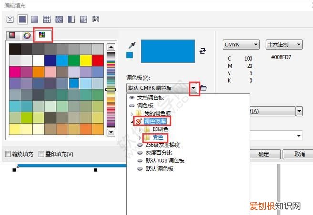
Task: Switch to the color mixers tab
Action: click(x=27, y=35)
